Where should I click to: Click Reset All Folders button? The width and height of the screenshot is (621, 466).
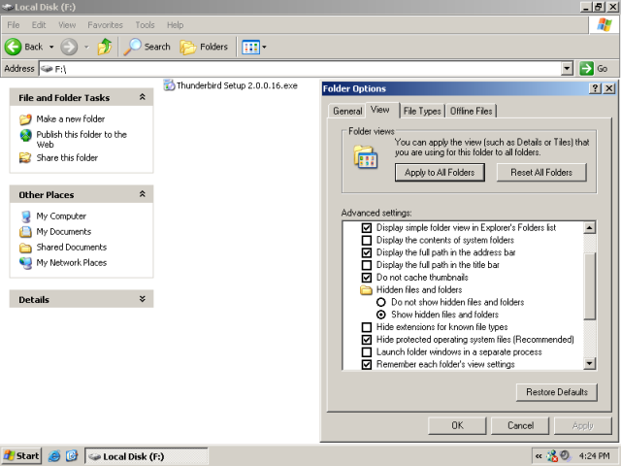point(541,173)
